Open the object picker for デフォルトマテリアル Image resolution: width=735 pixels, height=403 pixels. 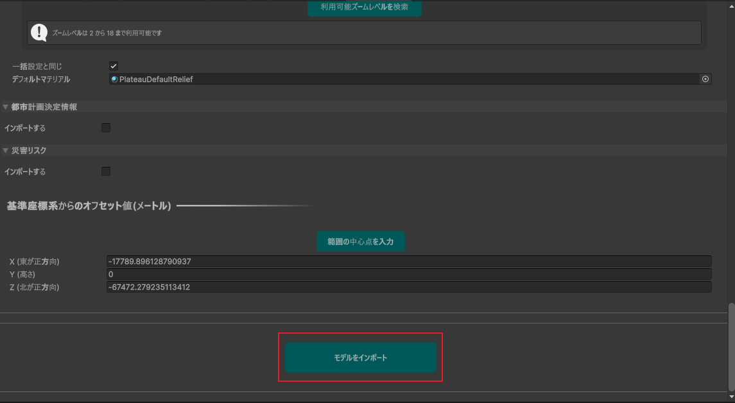[705, 78]
